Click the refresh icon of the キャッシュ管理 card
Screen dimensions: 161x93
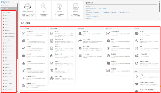137,63
